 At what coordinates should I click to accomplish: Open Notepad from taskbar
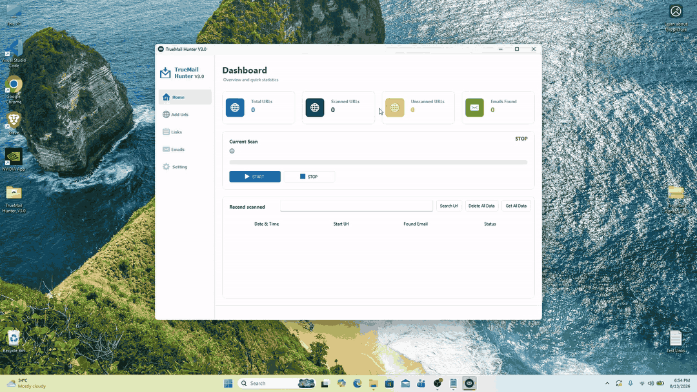454,384
